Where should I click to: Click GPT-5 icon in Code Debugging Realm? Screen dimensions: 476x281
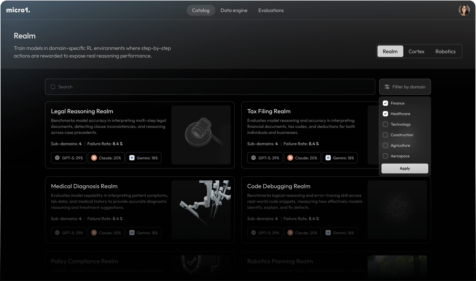pos(254,233)
